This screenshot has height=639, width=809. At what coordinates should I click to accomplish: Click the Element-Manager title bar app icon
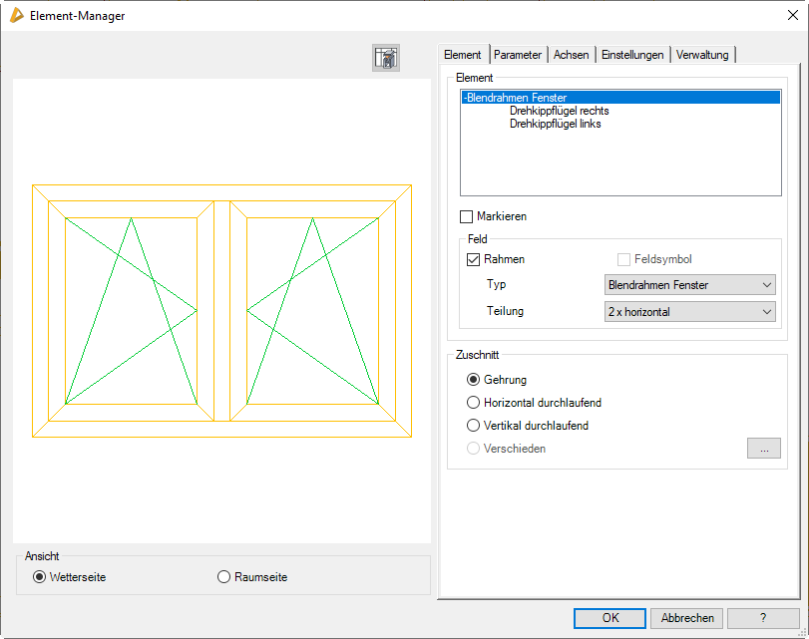(16, 15)
